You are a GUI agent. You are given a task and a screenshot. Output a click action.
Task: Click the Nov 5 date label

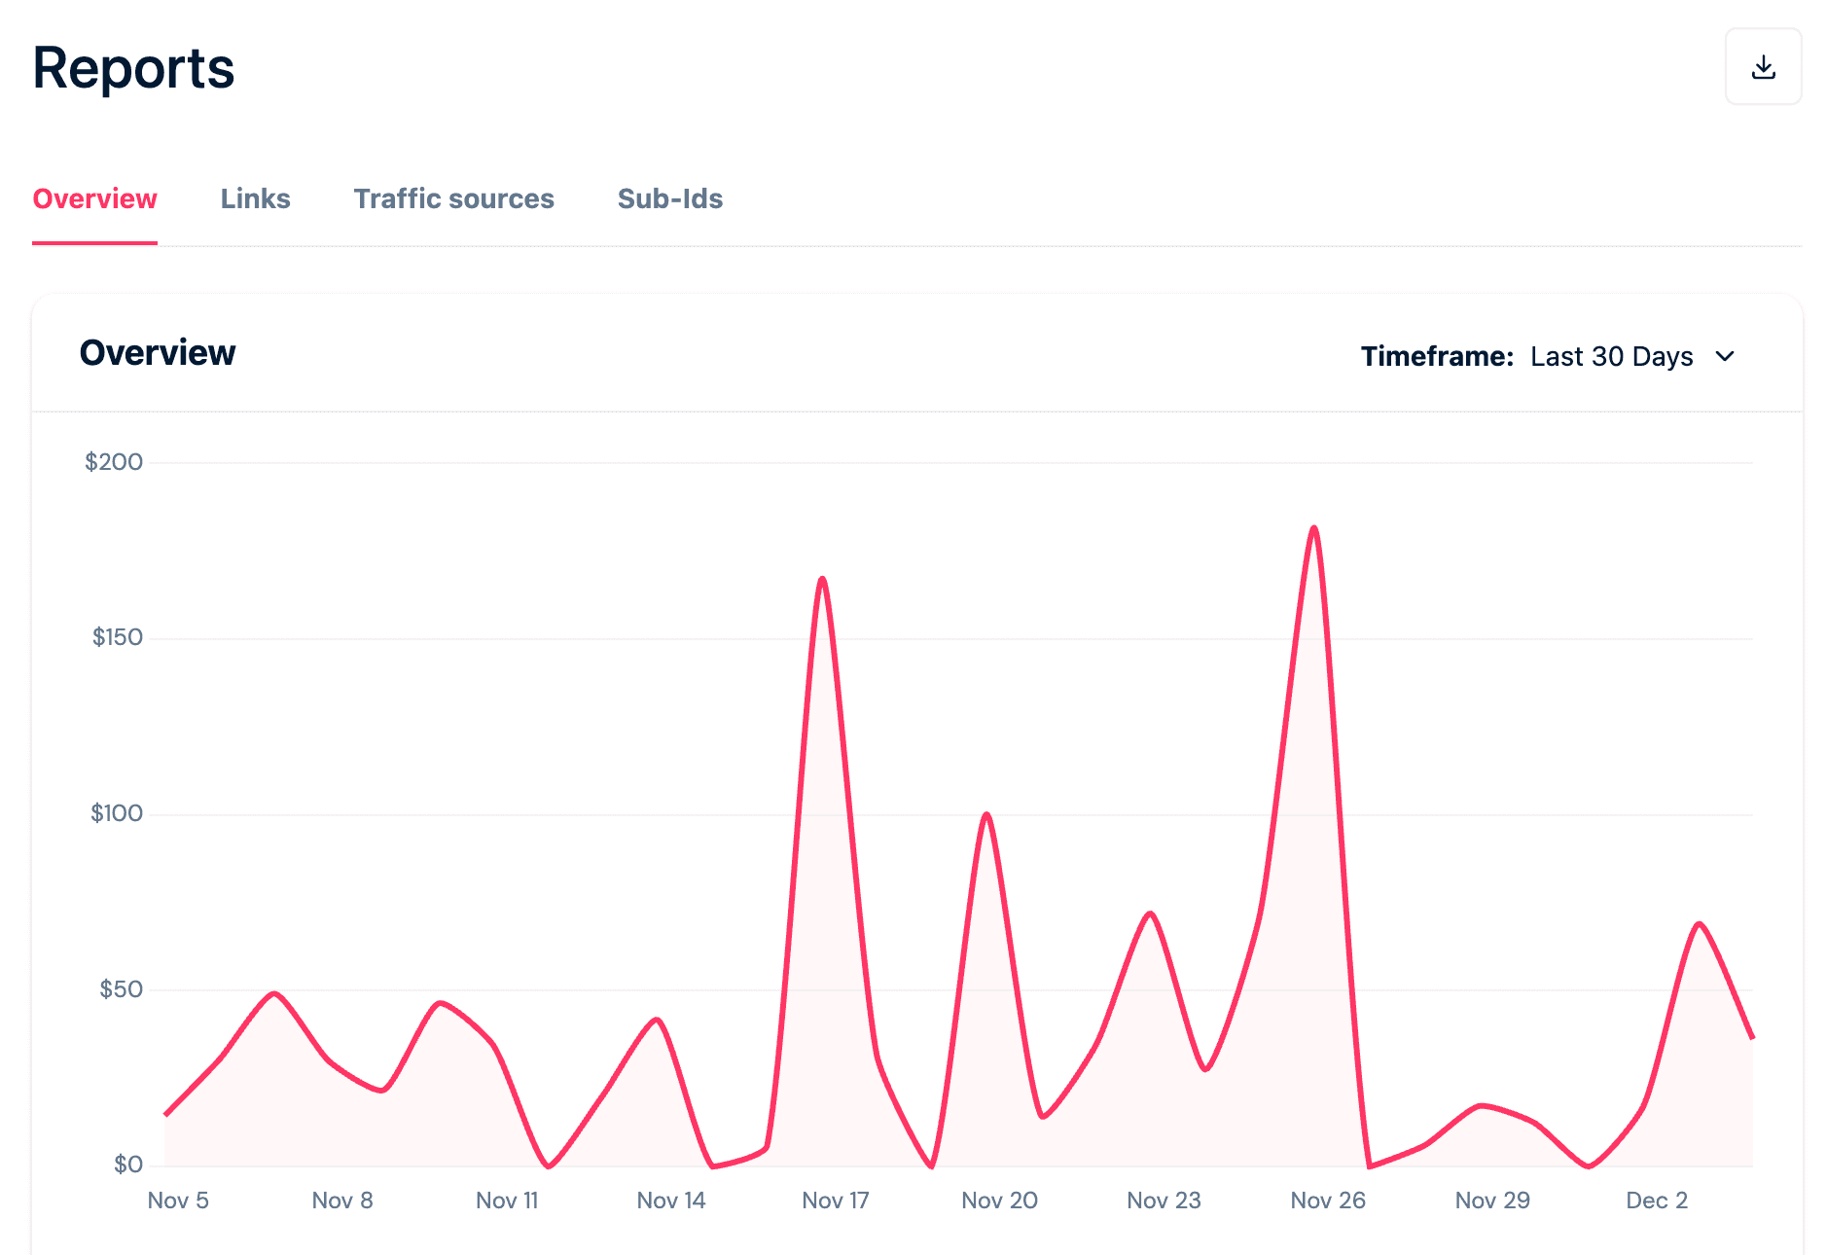(x=178, y=1201)
